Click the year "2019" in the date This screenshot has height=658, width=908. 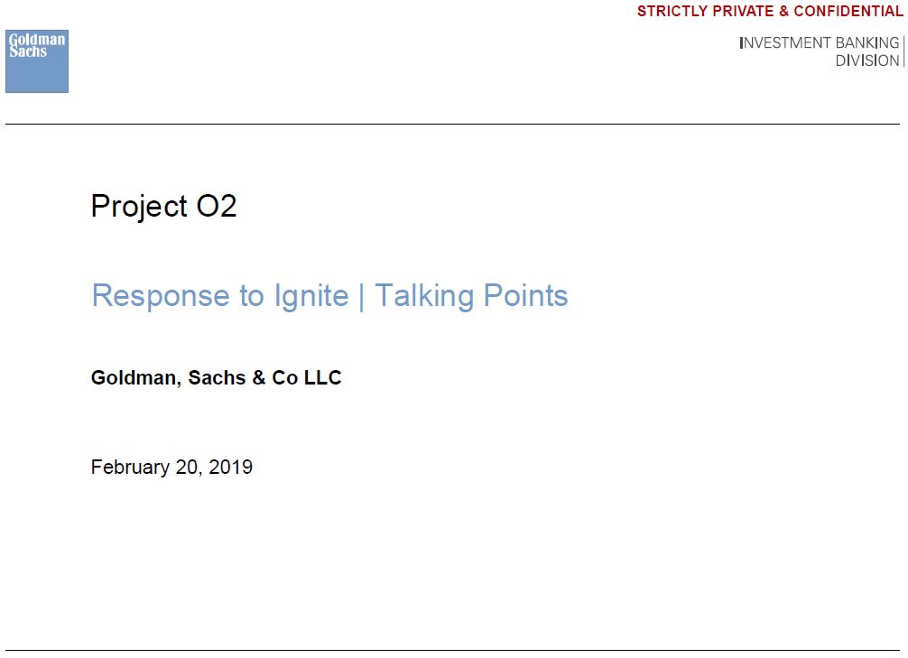click(231, 468)
